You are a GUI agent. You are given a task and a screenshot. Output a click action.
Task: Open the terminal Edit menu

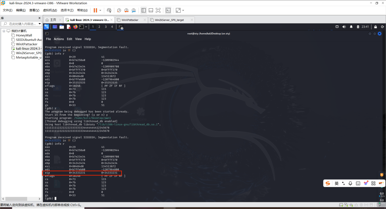(x=69, y=39)
